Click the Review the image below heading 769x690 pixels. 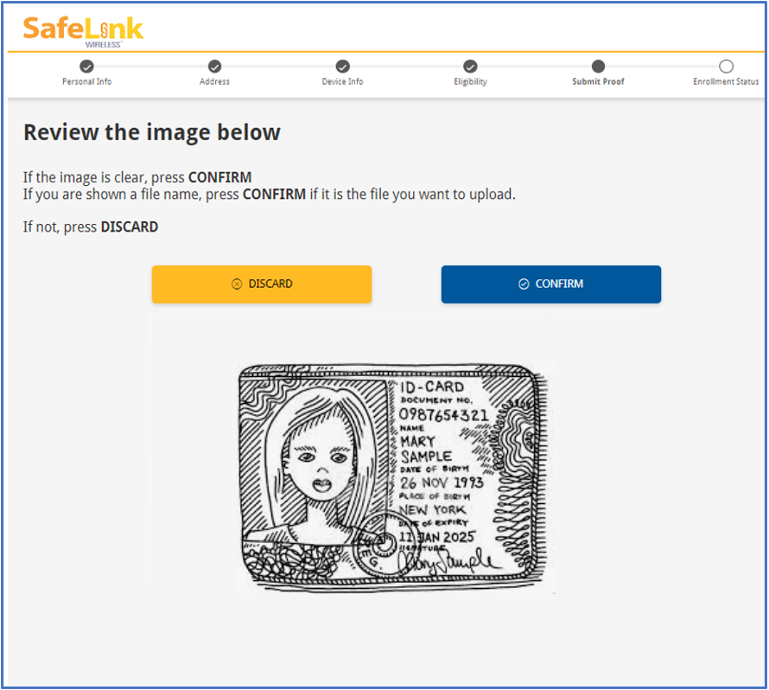pyautogui.click(x=152, y=132)
